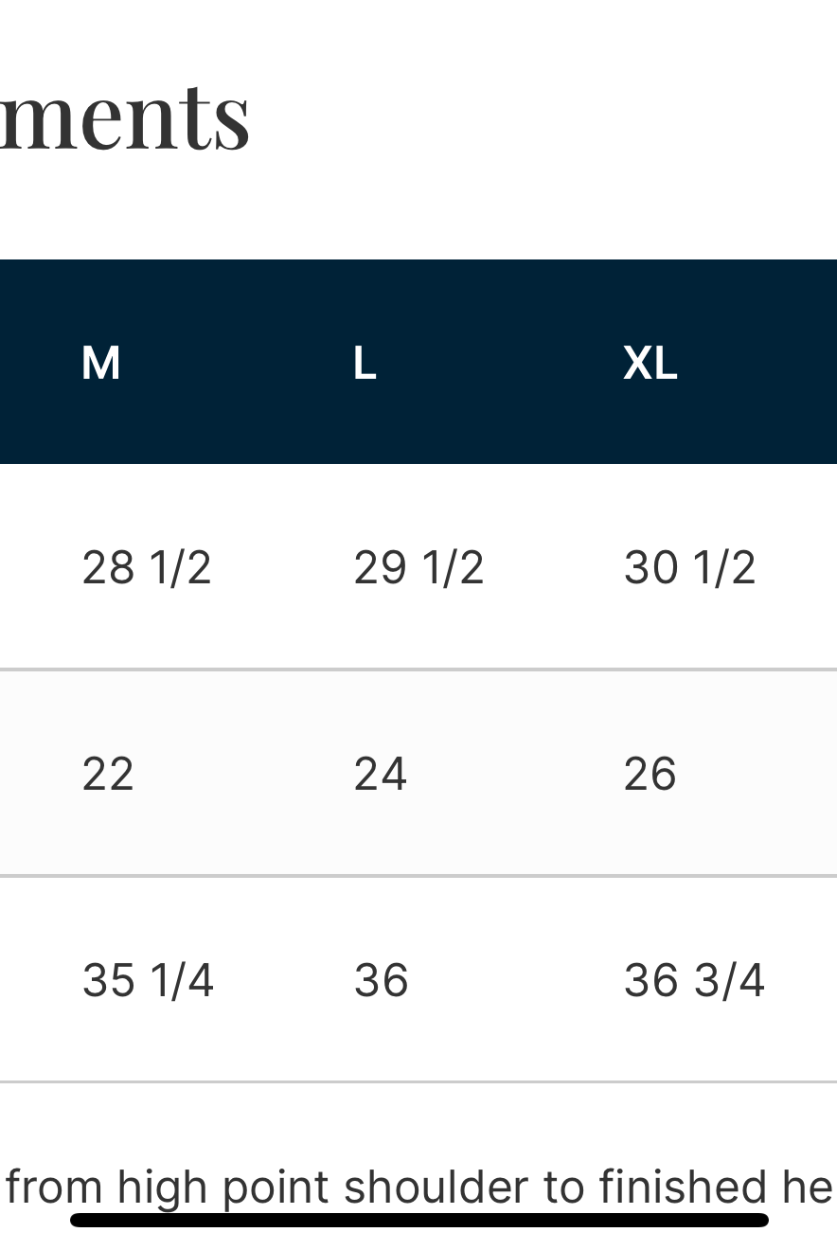Click the 28 1/2 measurement cell
Image resolution: width=837 pixels, height=1250 pixels.
tap(146, 568)
